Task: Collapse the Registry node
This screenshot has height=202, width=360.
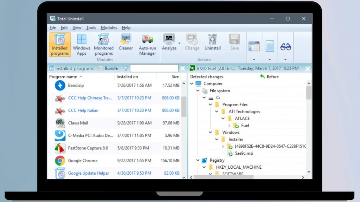Action: (x=198, y=160)
